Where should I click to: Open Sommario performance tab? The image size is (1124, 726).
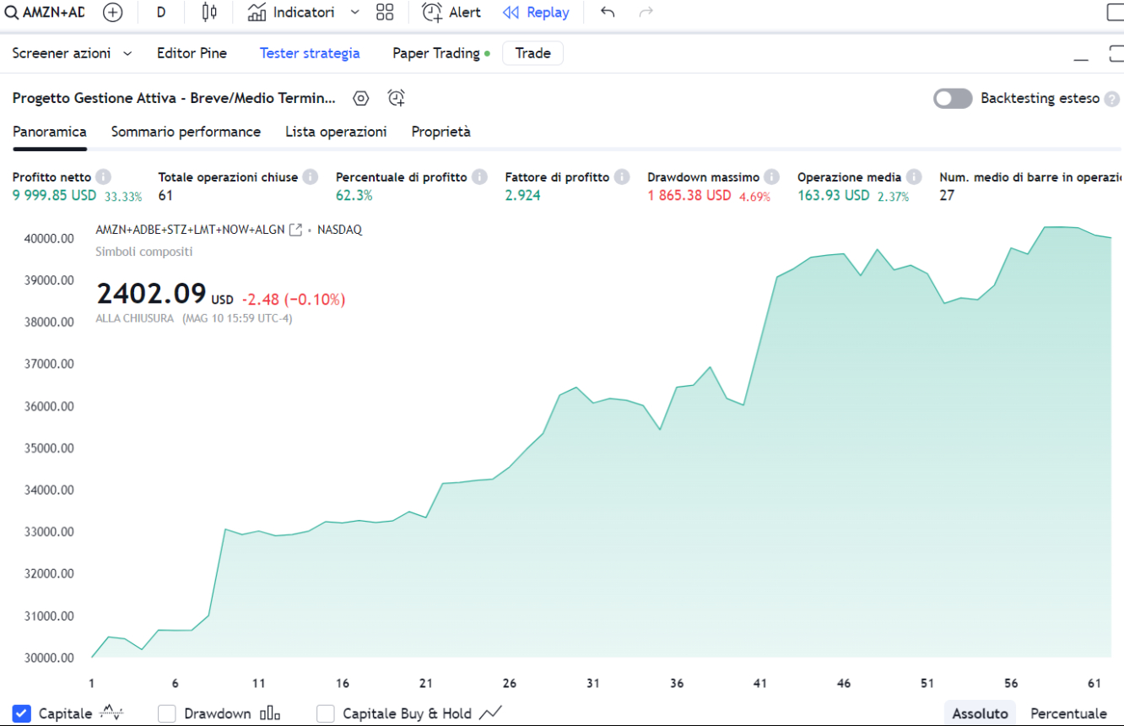(x=186, y=132)
